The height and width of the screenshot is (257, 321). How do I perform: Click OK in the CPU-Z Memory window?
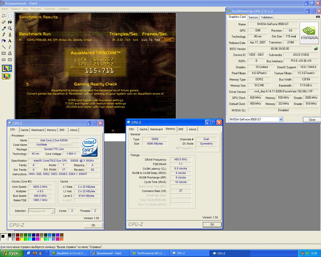tap(212, 224)
